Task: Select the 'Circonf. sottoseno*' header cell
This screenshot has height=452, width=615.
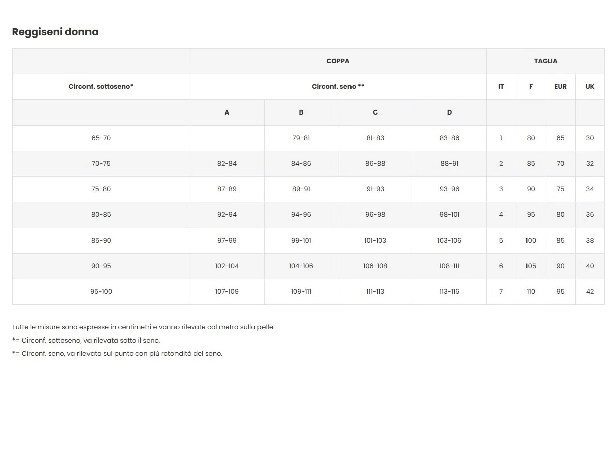Action: click(101, 87)
